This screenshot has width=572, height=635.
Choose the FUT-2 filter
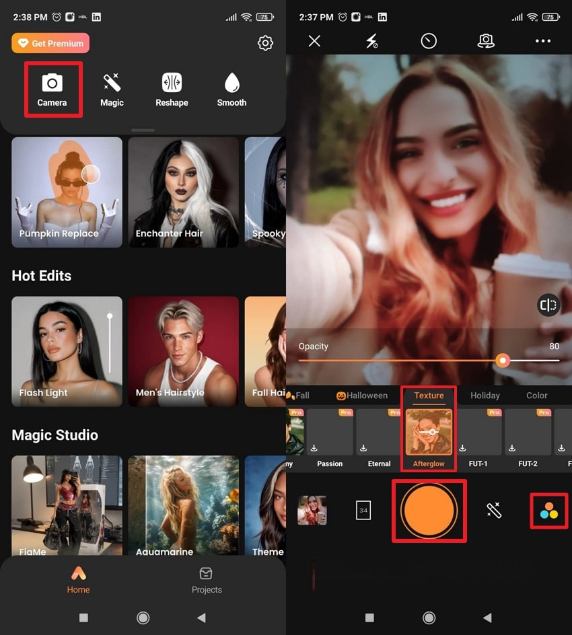click(x=528, y=439)
